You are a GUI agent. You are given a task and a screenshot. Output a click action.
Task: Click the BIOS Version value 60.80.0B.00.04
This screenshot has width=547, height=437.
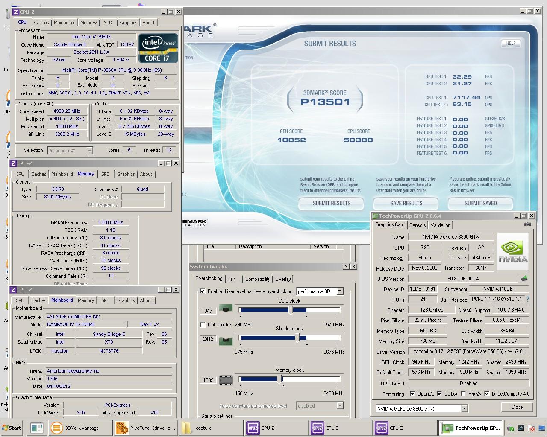pos(463,279)
